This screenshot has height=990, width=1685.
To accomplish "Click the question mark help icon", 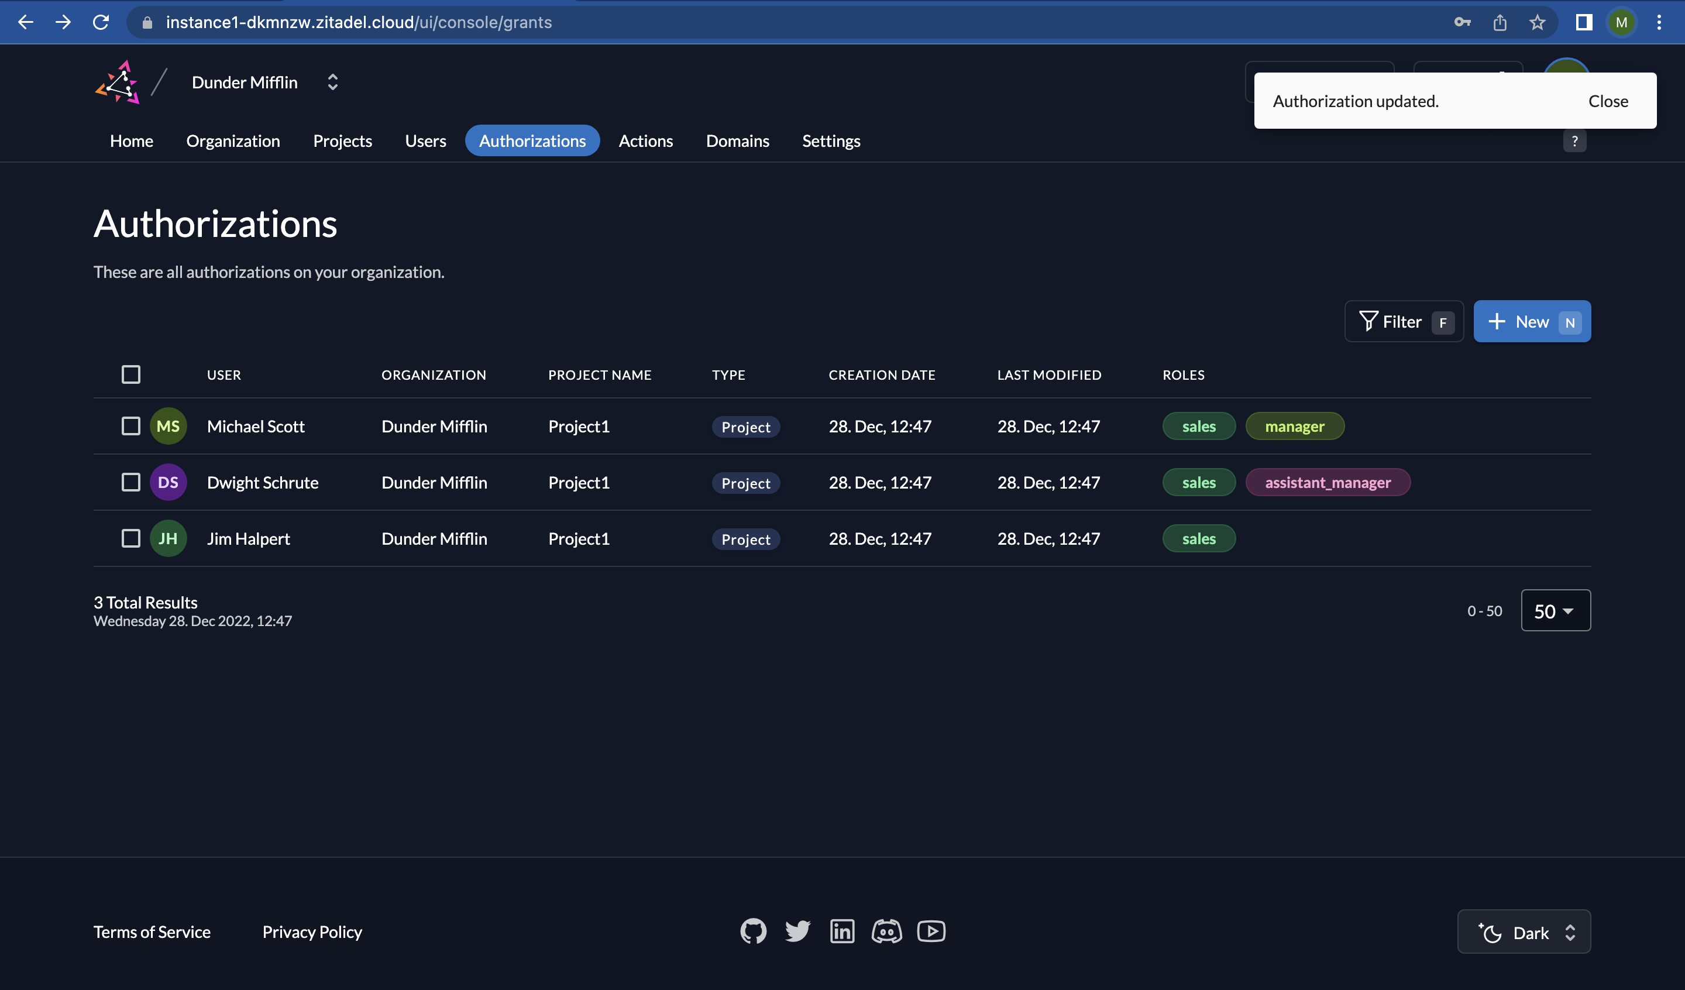I will coord(1576,140).
